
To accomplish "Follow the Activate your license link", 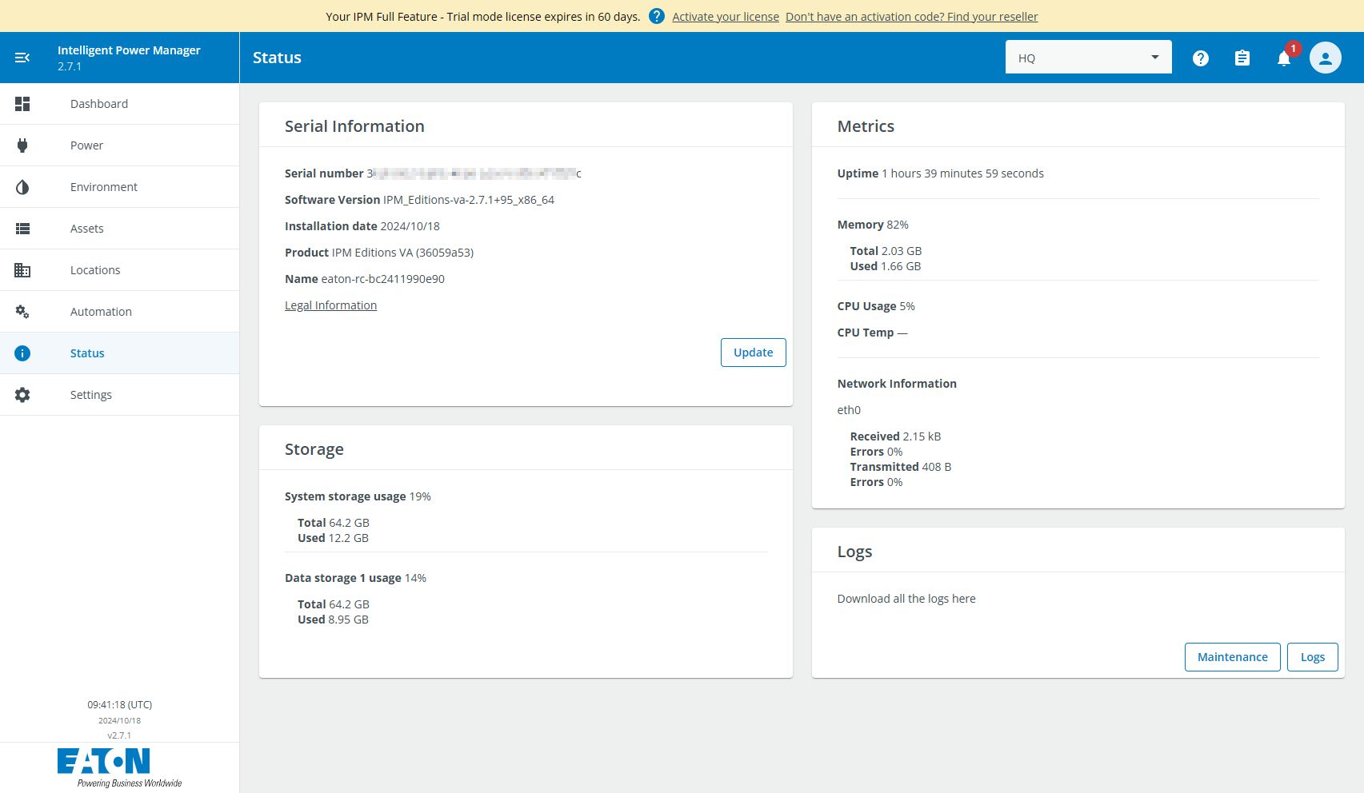I will [x=725, y=17].
